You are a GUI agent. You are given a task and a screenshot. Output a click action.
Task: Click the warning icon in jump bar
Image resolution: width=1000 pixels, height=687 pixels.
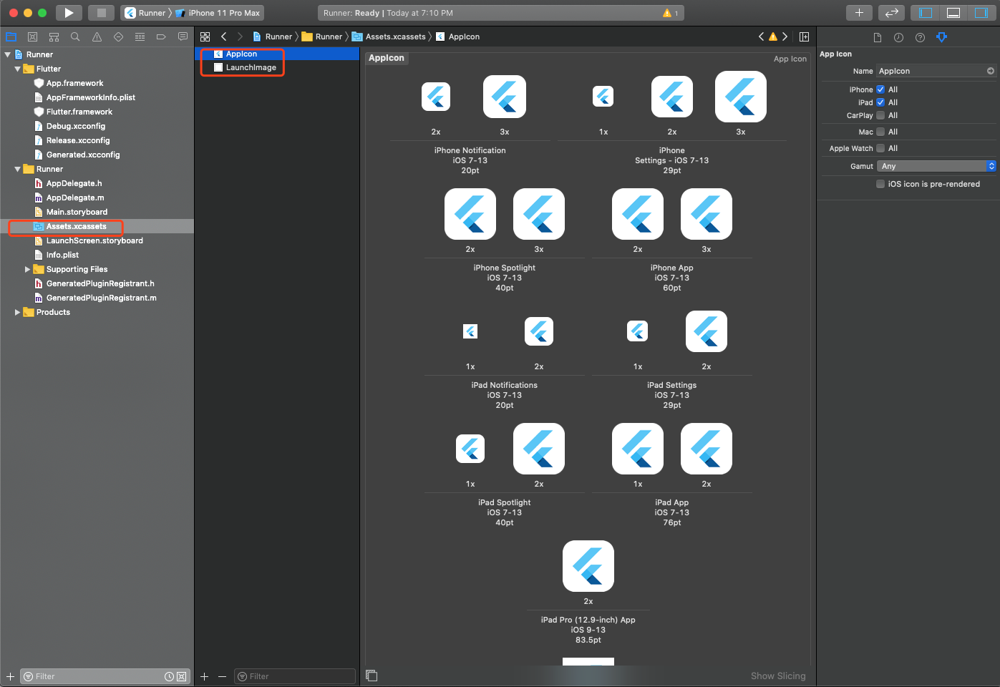pyautogui.click(x=773, y=36)
